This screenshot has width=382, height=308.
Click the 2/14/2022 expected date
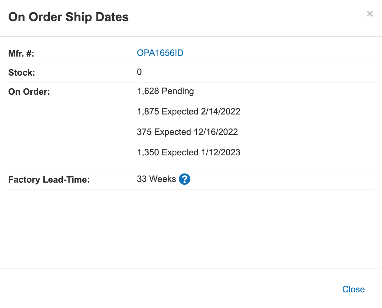pyautogui.click(x=220, y=111)
